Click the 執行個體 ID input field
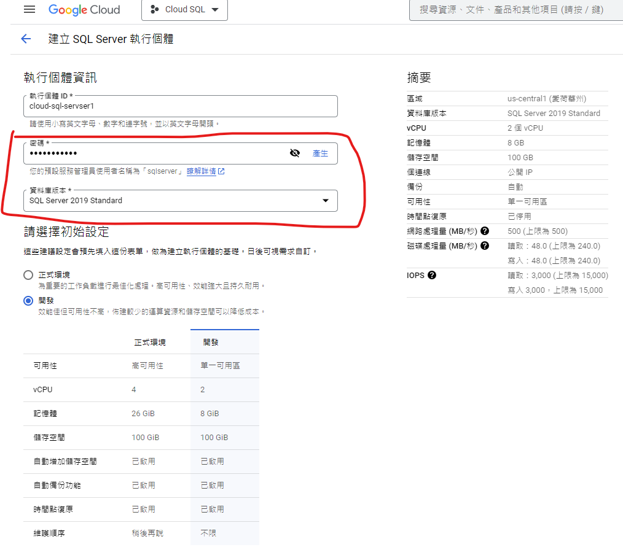 180,106
